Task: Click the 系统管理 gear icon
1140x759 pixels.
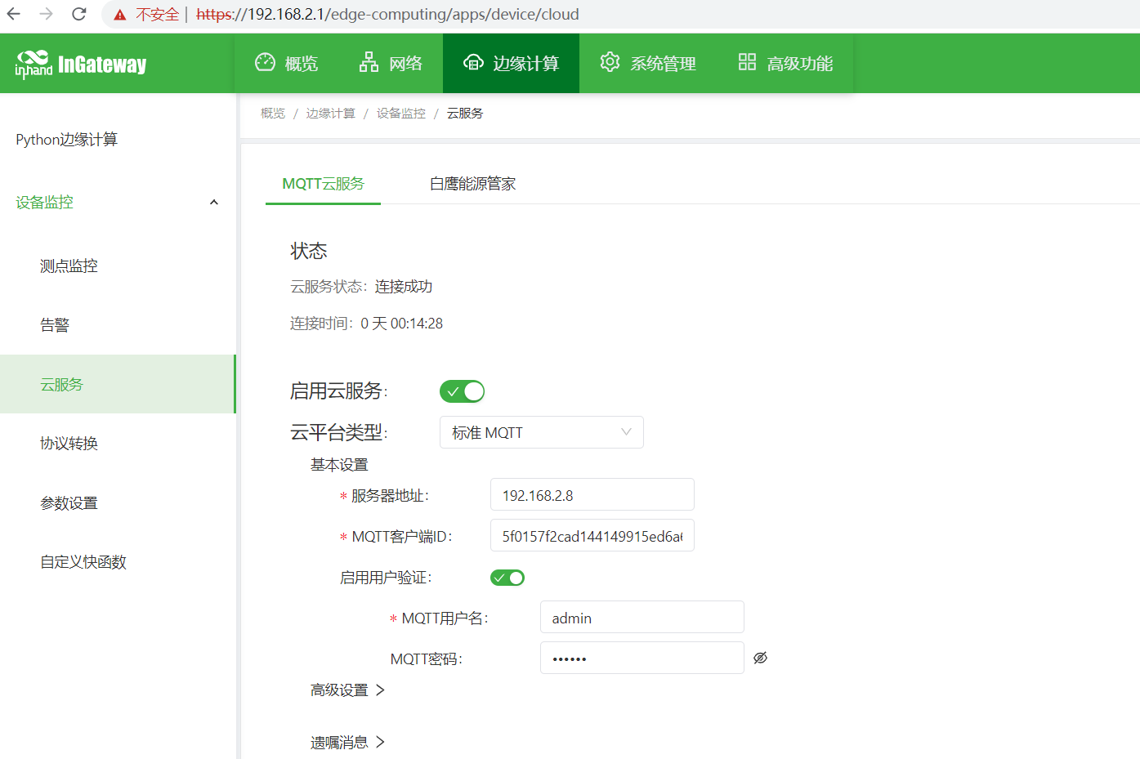Action: [x=610, y=62]
